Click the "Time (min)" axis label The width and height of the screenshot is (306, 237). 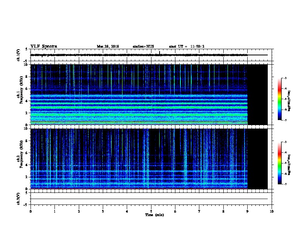[x=155, y=215]
